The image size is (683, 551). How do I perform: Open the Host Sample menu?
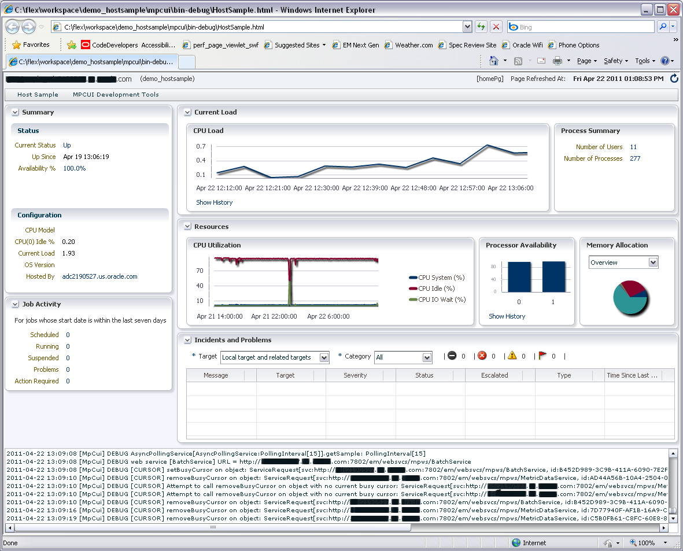38,94
